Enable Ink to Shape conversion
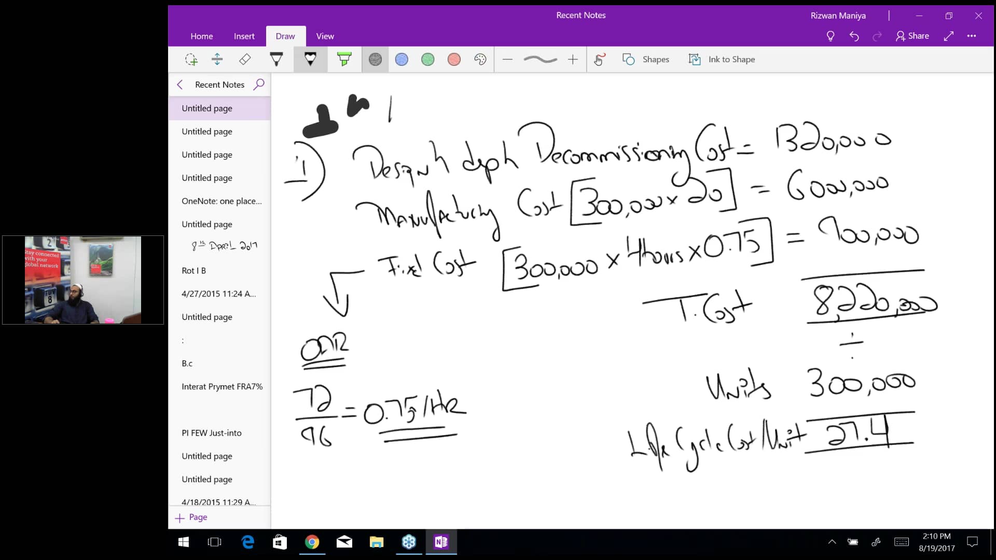 [722, 59]
